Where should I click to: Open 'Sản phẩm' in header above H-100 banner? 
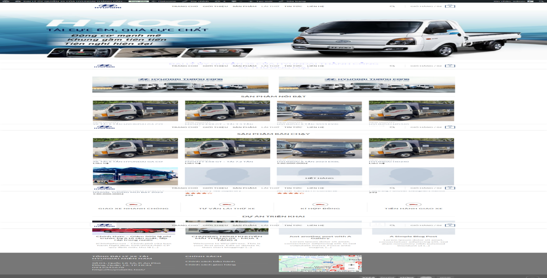coord(244,6)
